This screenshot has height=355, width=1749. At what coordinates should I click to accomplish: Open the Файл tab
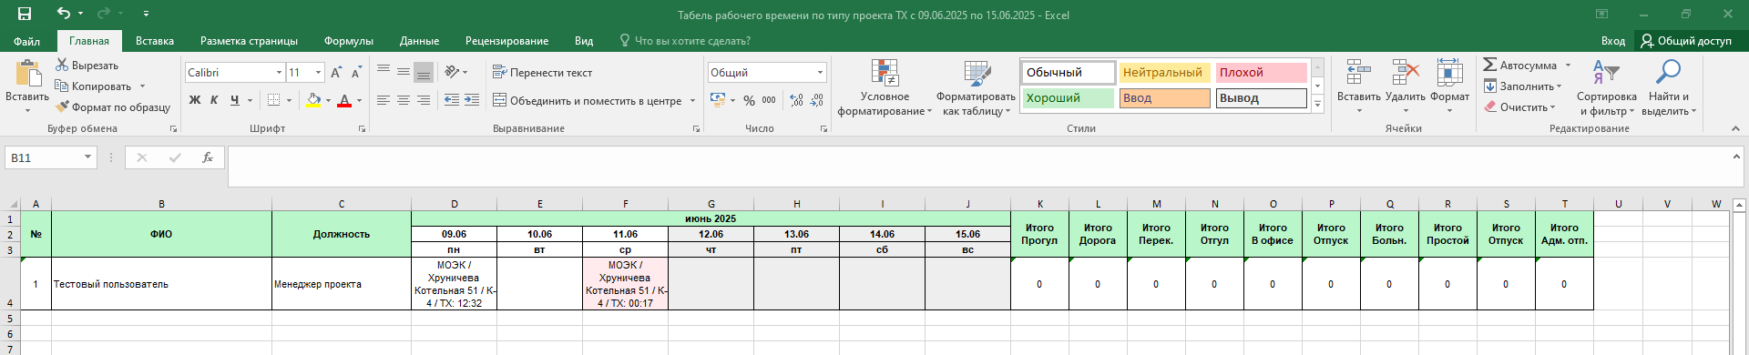point(26,41)
